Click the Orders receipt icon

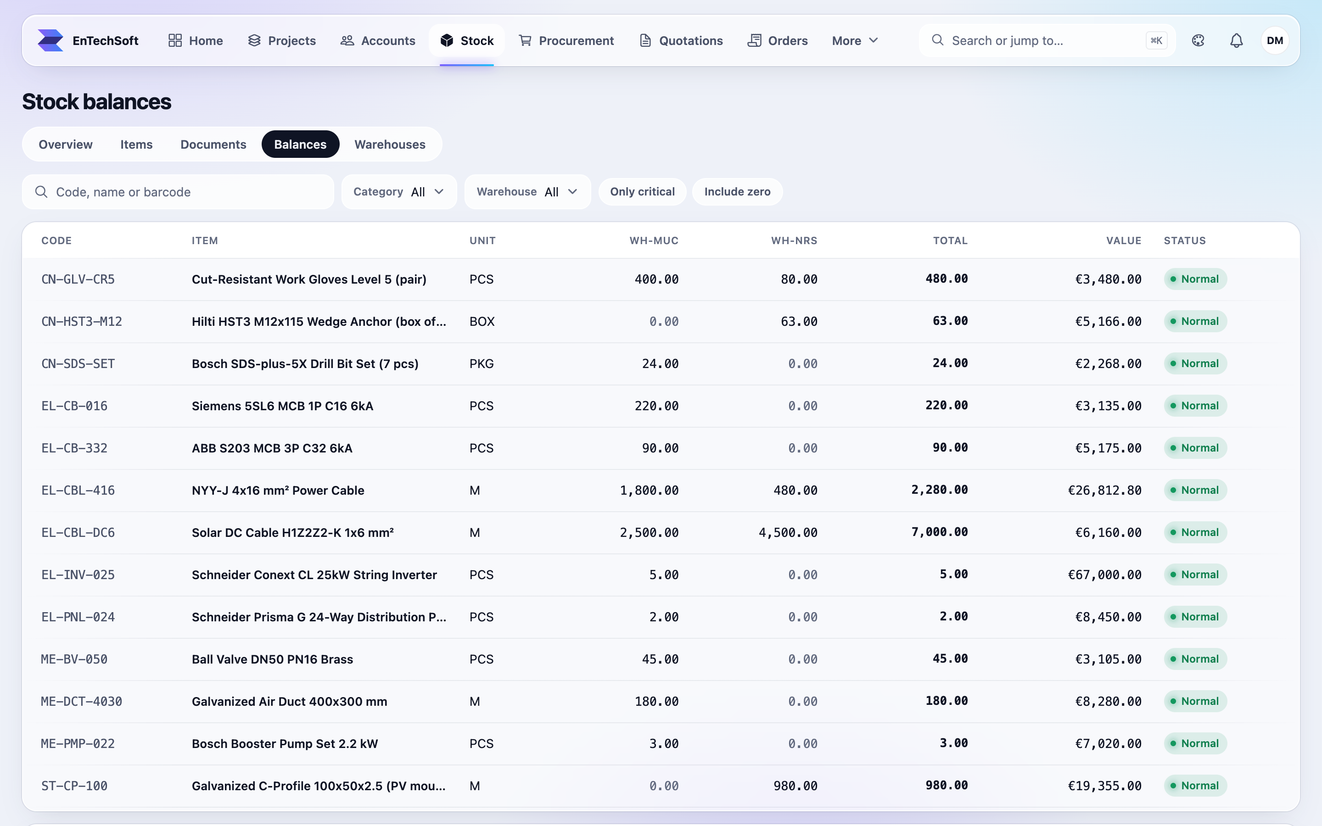[755, 40]
